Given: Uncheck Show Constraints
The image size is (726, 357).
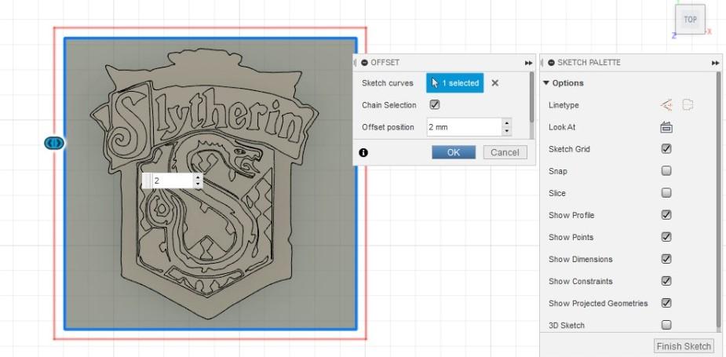Looking at the screenshot, I should tap(666, 281).
